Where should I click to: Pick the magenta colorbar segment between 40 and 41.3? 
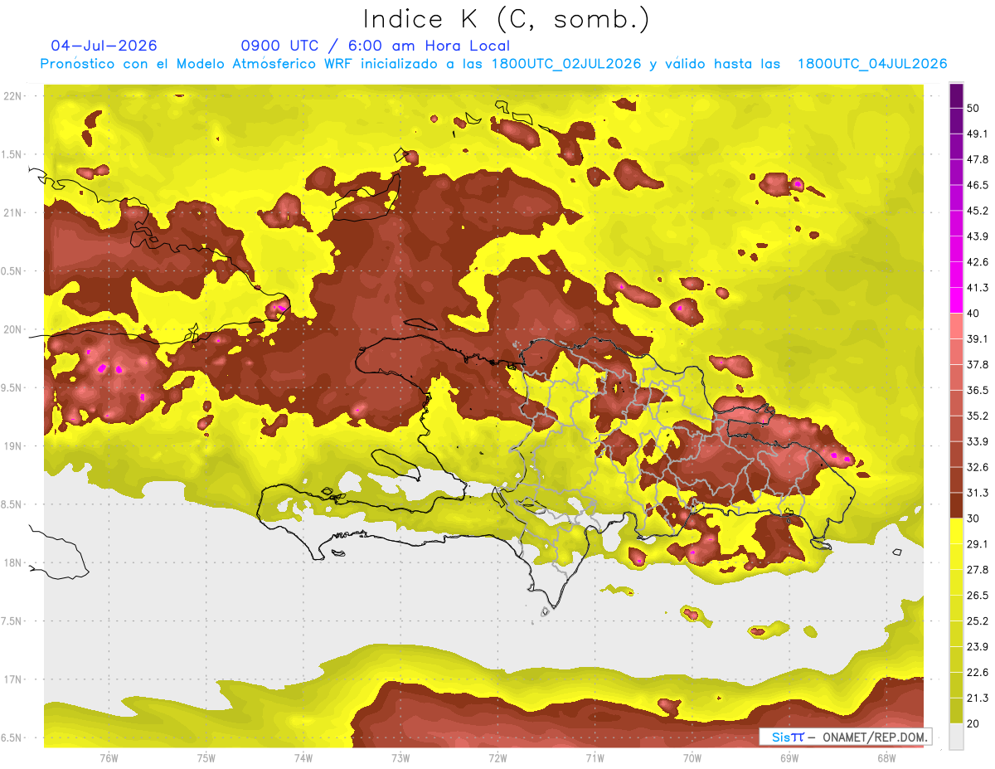pos(956,300)
